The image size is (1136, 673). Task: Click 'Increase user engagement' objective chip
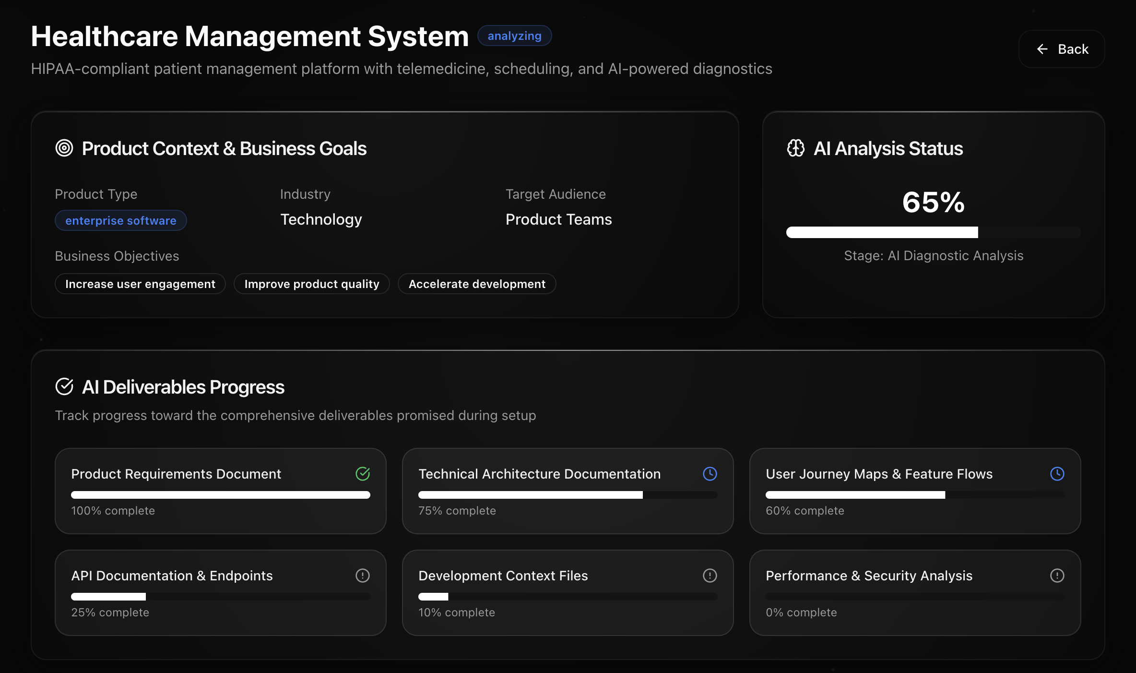pyautogui.click(x=140, y=284)
